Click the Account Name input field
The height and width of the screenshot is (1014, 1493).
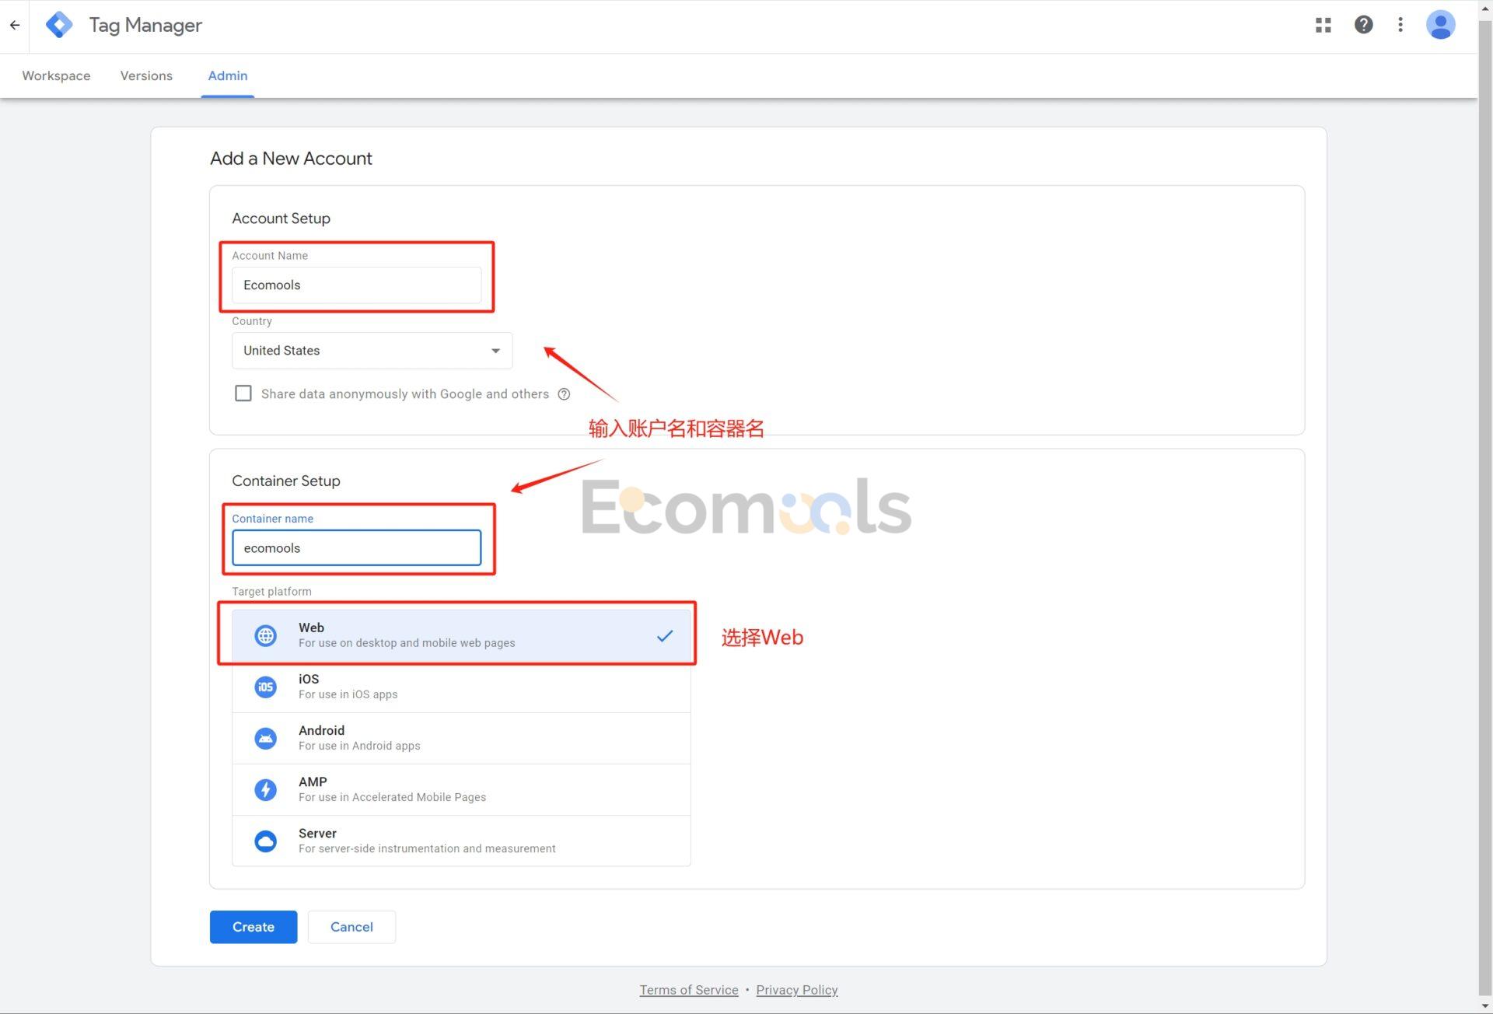[356, 285]
